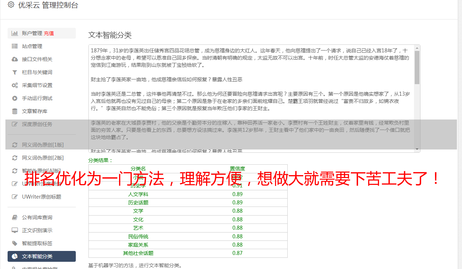This screenshot has height=269, width=462.
Task: Click the monitor icon for 正文识别演示
Action: click(x=15, y=230)
